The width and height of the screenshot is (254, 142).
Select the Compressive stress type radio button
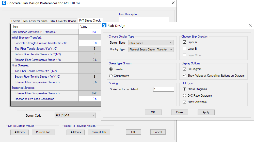(111, 76)
